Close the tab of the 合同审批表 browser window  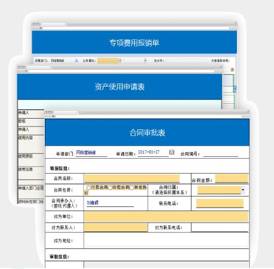click(77, 113)
